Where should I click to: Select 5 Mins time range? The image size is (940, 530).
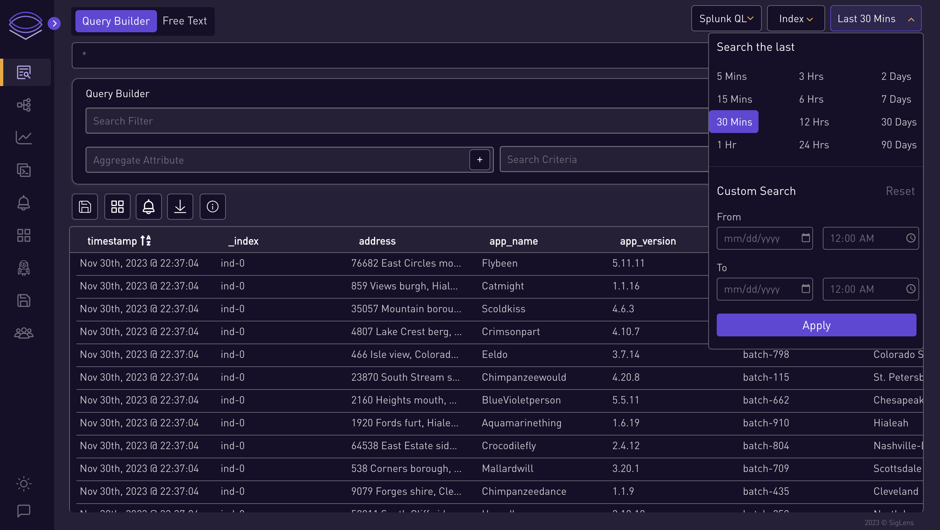pyautogui.click(x=732, y=76)
